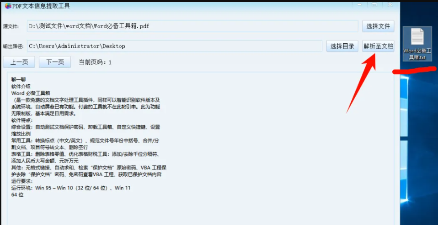Click the line 软件介绍
Viewport: 438px width, 225px height.
point(21,86)
